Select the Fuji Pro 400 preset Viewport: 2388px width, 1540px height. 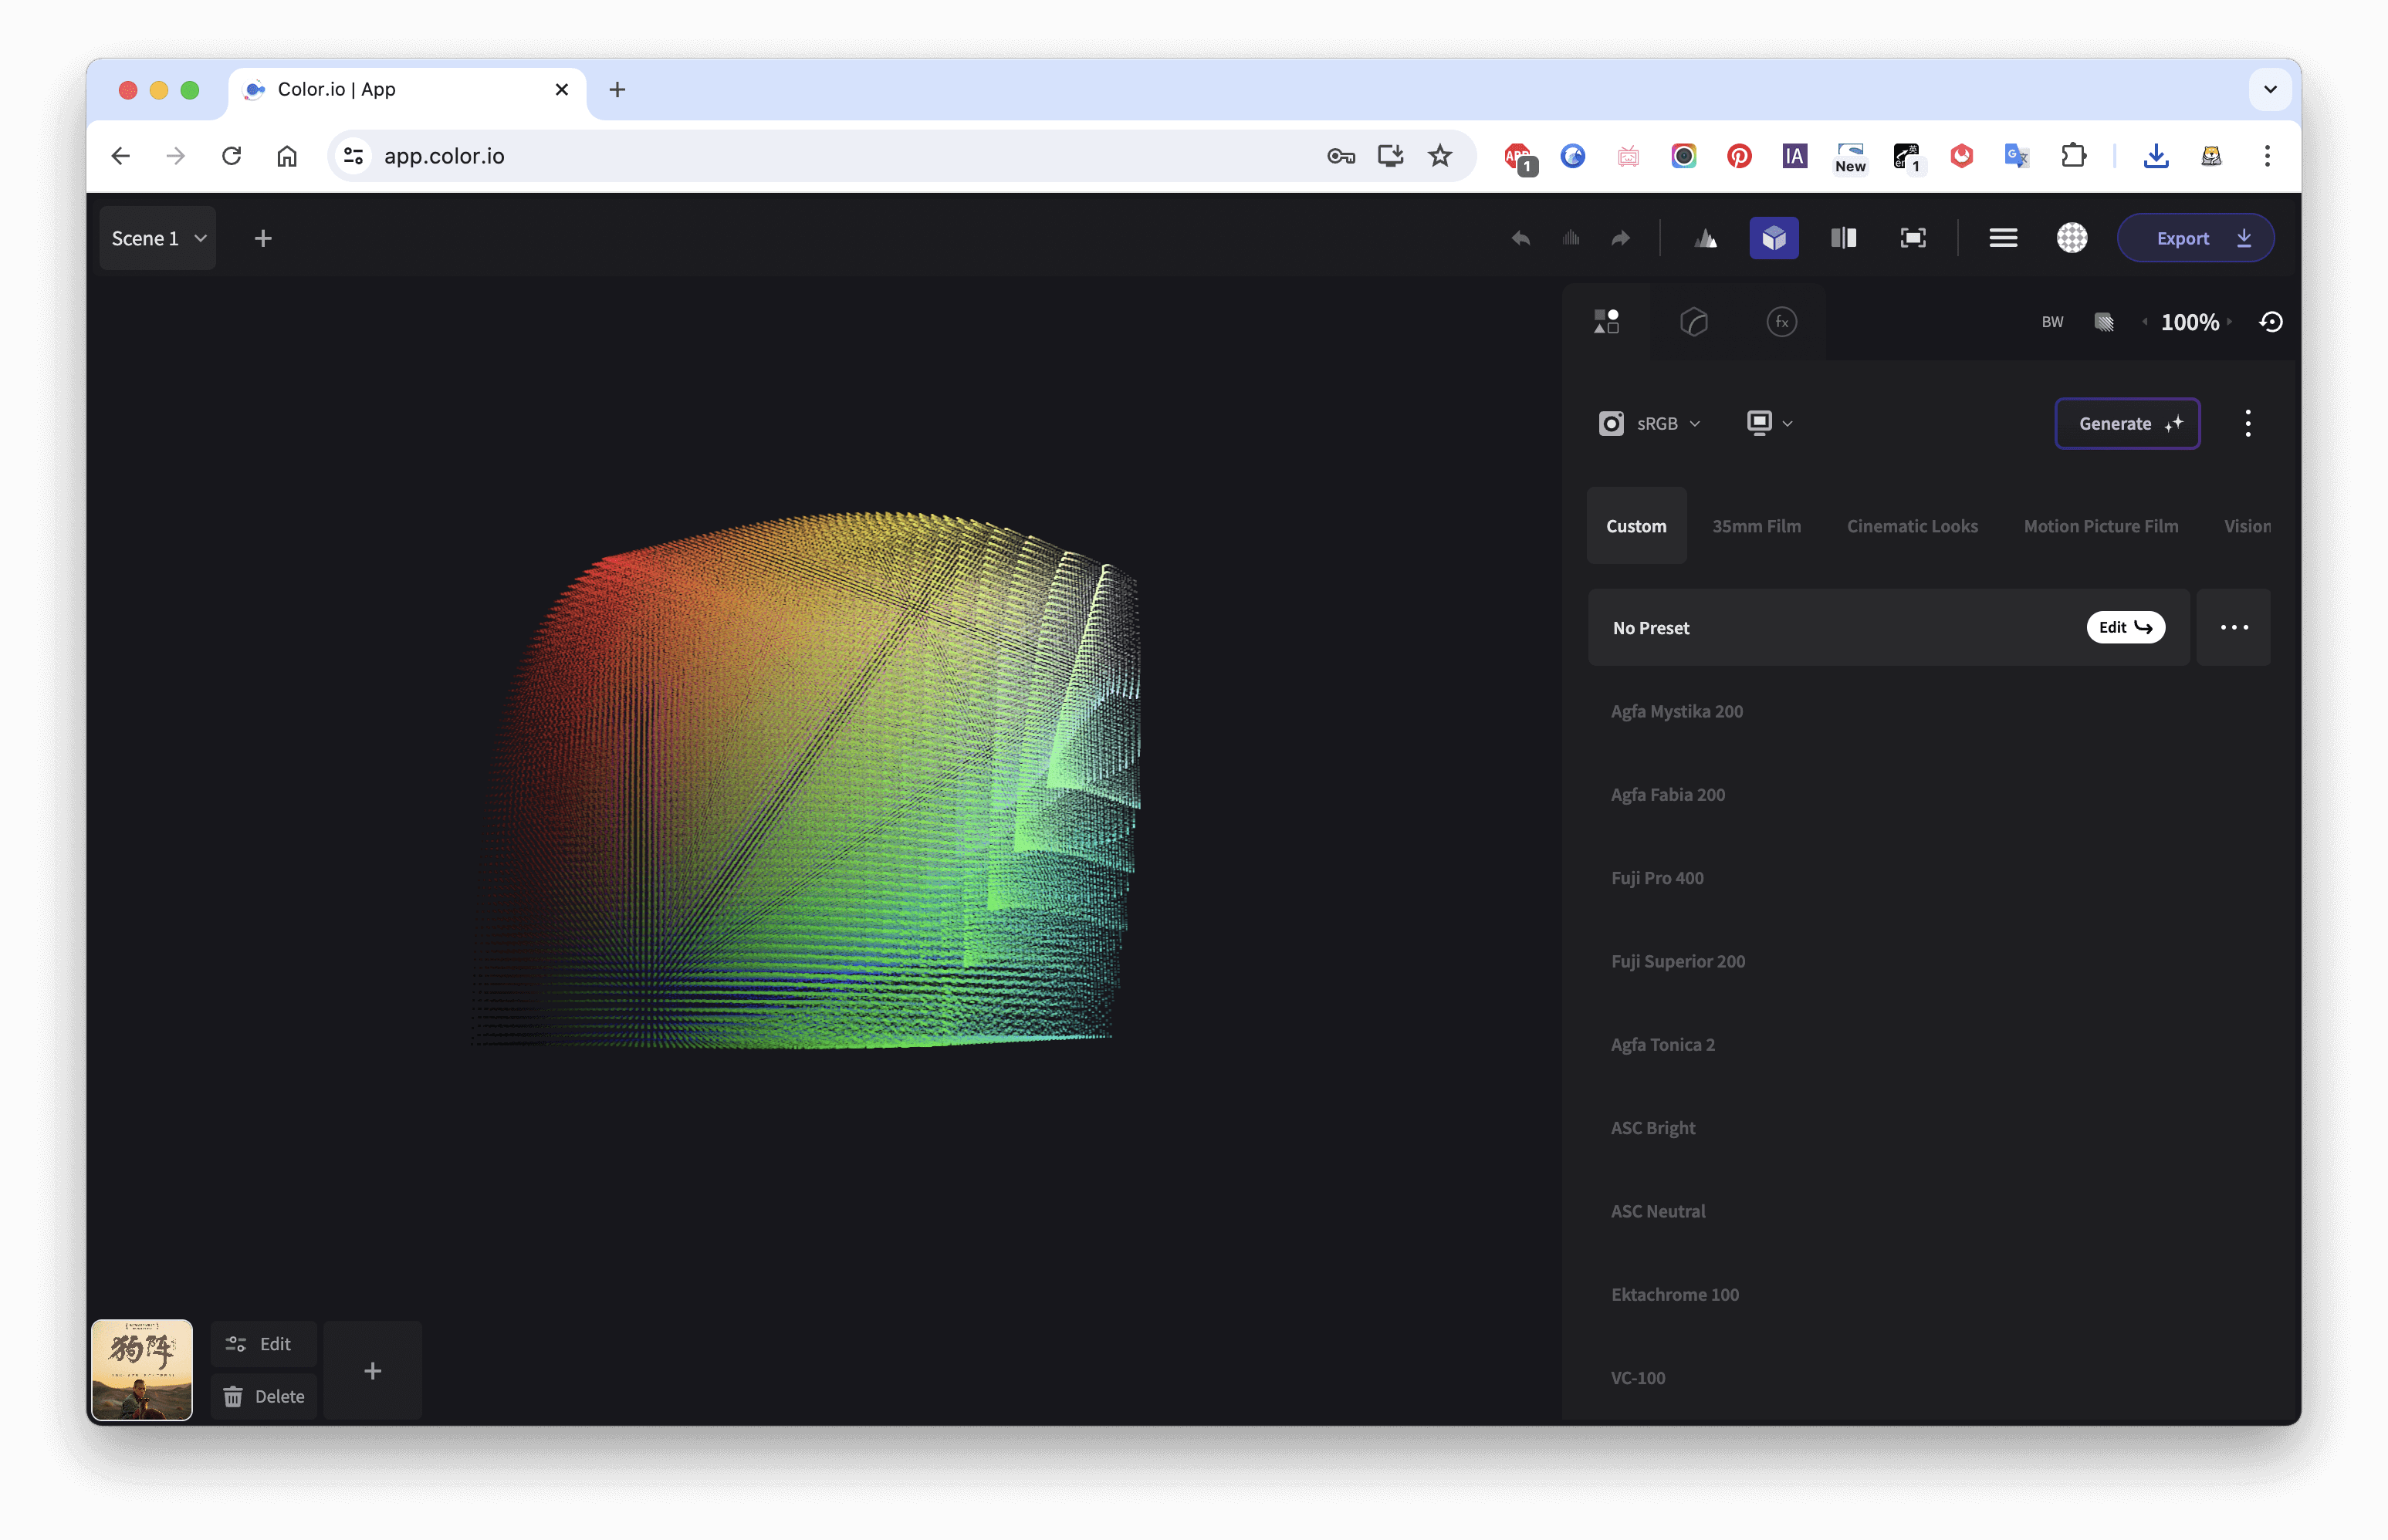[x=1656, y=878]
